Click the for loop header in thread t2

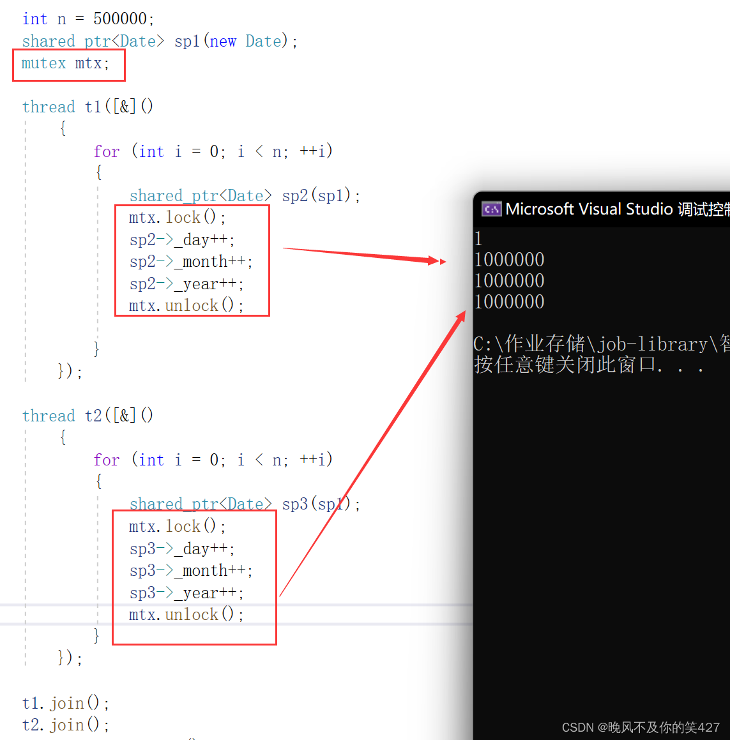click(213, 460)
